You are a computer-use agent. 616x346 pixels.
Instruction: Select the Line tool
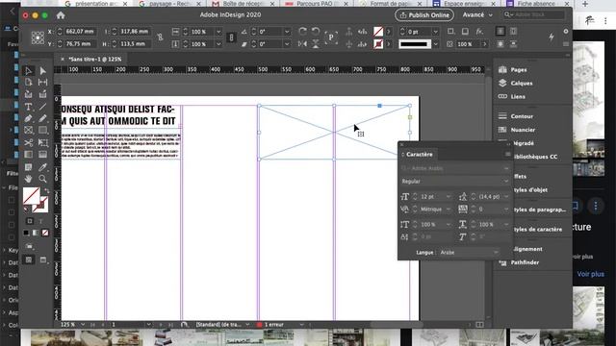pyautogui.click(x=42, y=107)
